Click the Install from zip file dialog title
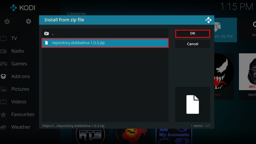 pyautogui.click(x=64, y=20)
